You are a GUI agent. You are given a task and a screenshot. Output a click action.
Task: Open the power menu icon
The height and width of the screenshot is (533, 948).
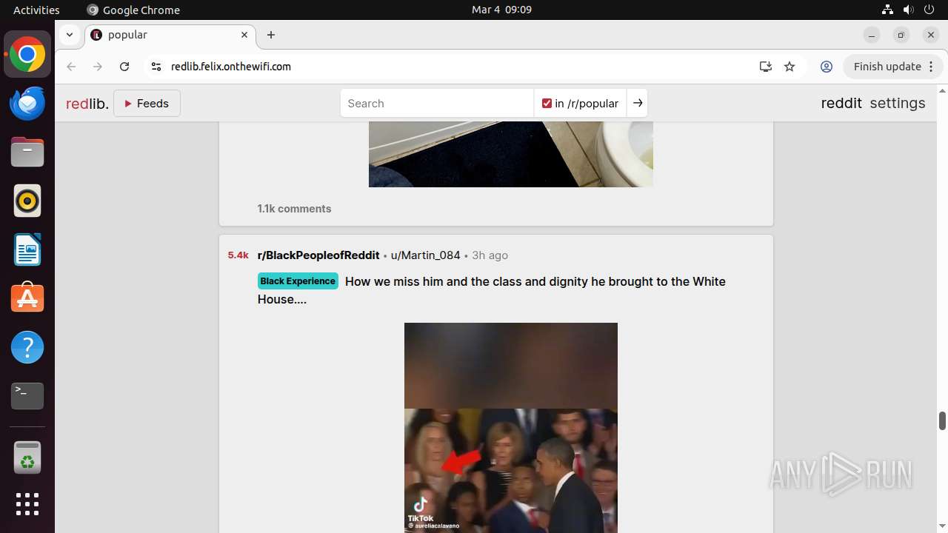tap(929, 10)
